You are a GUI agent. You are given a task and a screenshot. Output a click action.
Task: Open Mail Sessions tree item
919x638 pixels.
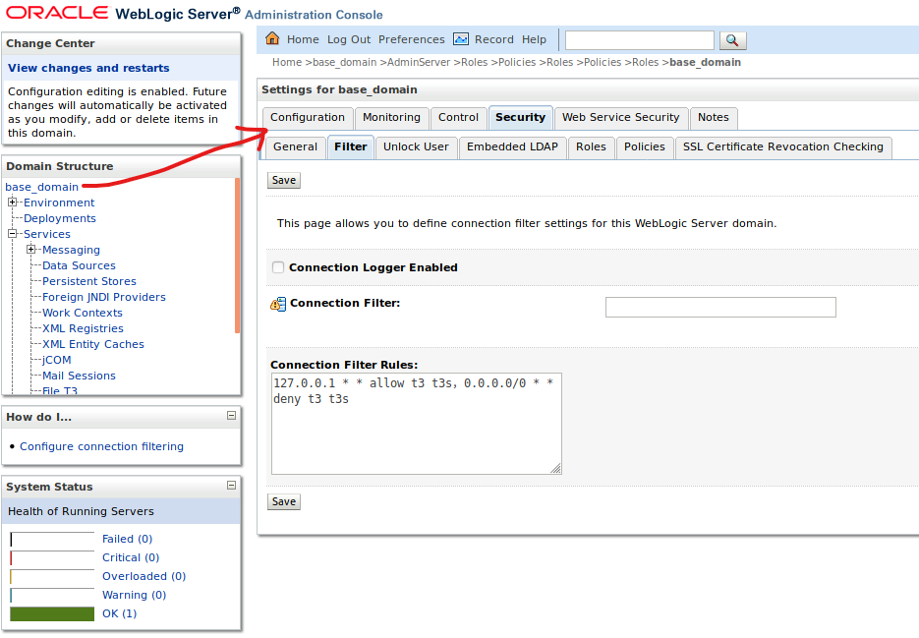[79, 376]
